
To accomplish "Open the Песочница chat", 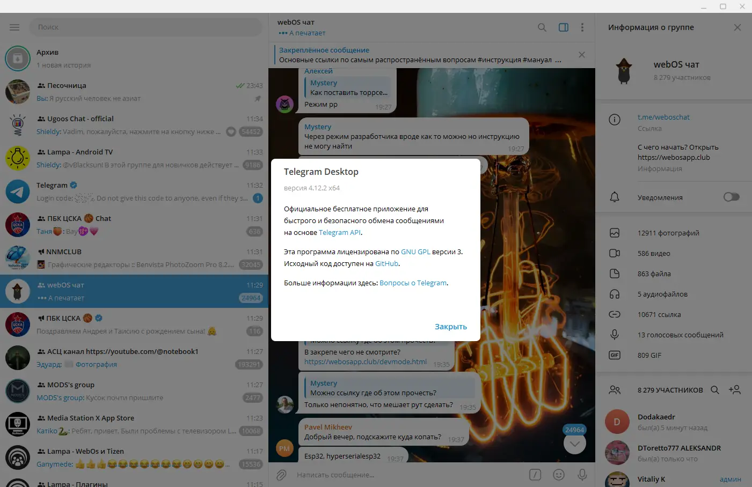I will tap(134, 92).
